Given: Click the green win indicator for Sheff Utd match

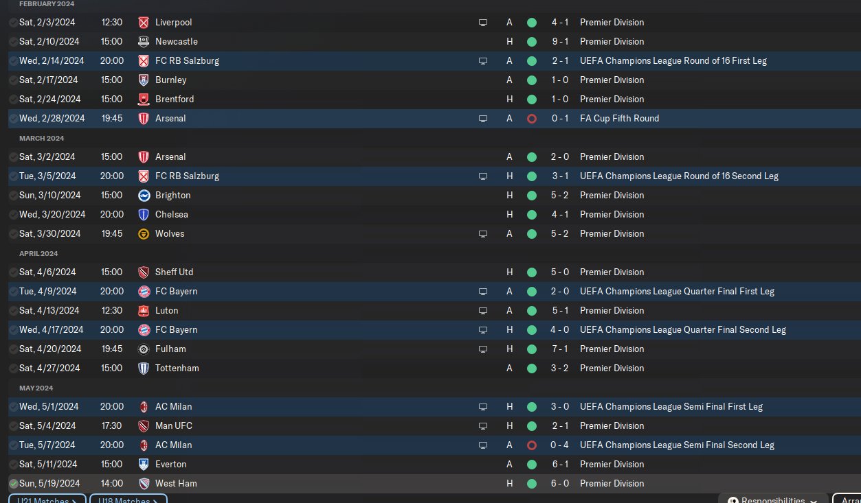Looking at the screenshot, I should click(x=531, y=272).
